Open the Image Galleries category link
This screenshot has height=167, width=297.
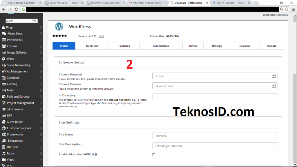click(x=17, y=52)
